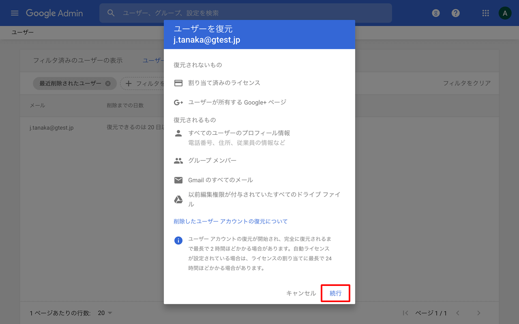
Task: Click 最近削除されたユーザー chip label
Action: pos(70,83)
